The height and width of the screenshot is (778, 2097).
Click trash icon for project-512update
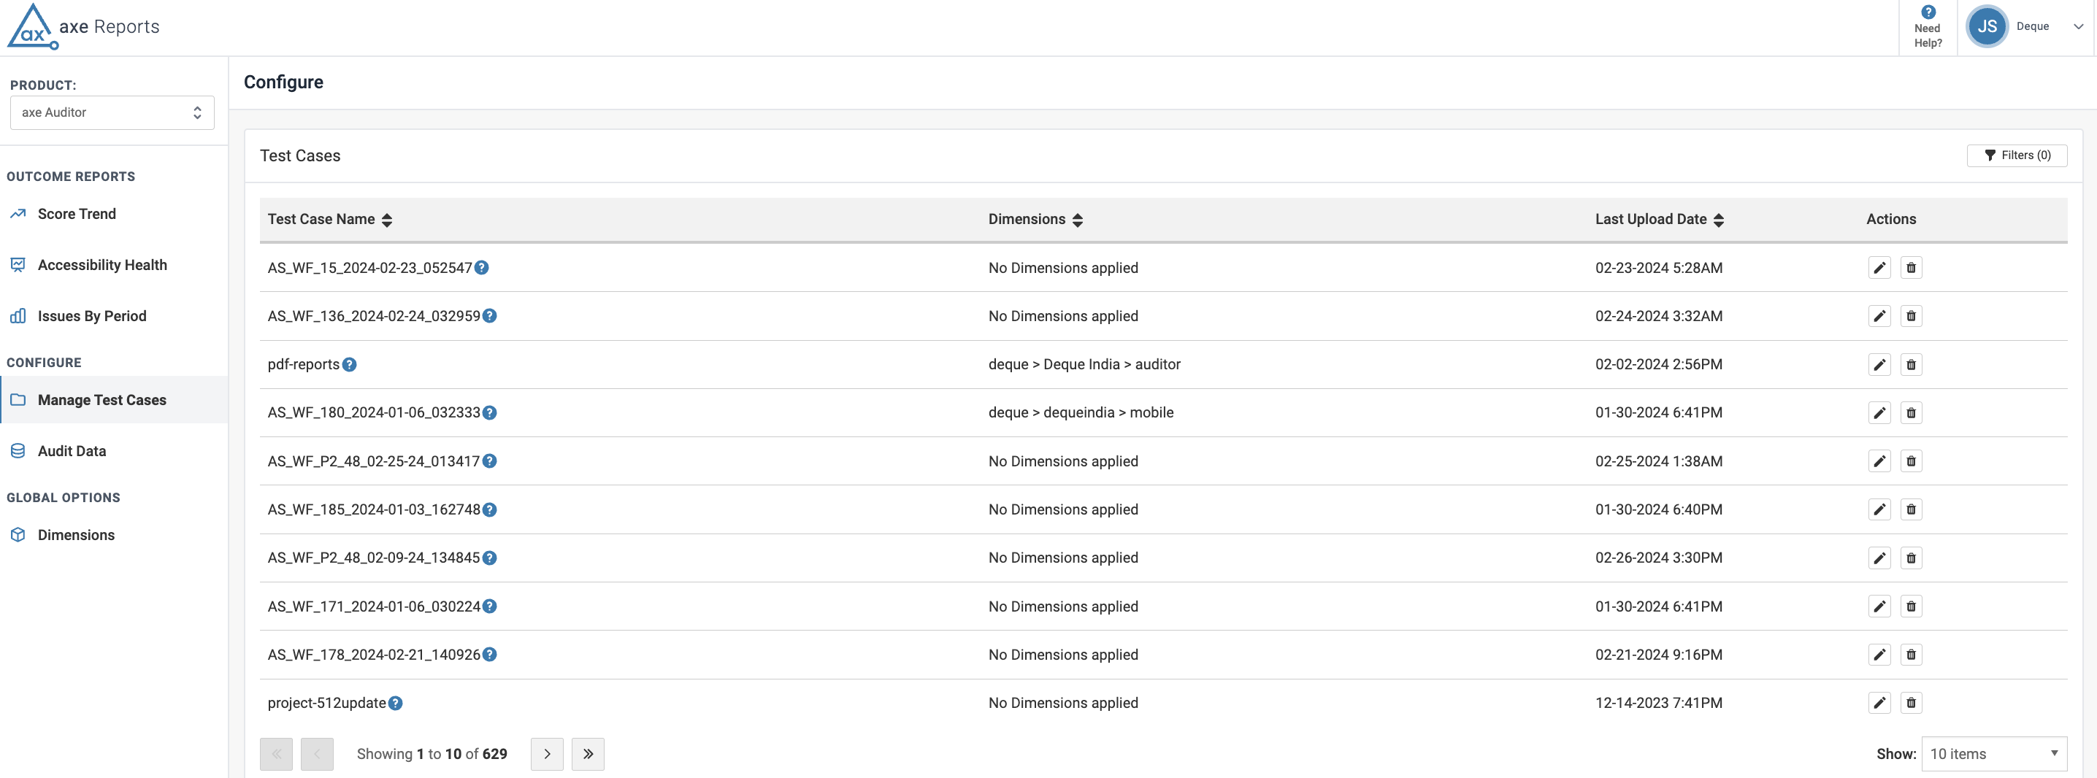point(1911,703)
